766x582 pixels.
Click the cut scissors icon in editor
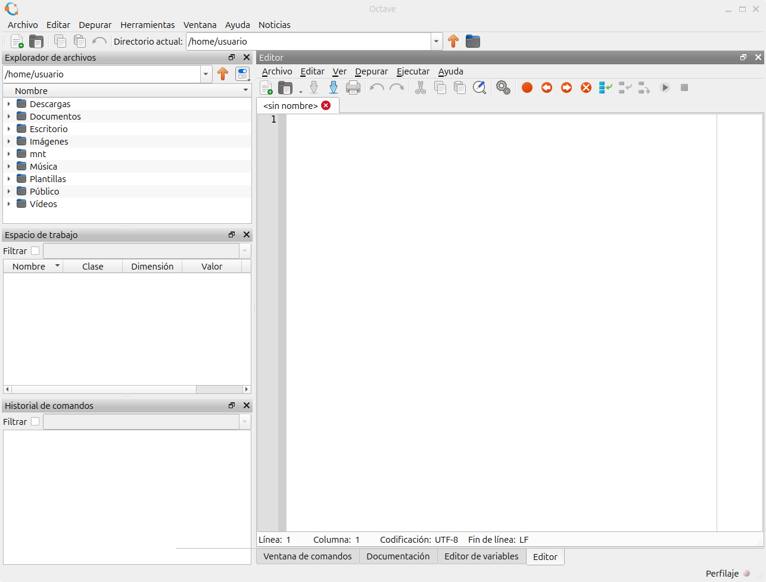[x=421, y=88]
